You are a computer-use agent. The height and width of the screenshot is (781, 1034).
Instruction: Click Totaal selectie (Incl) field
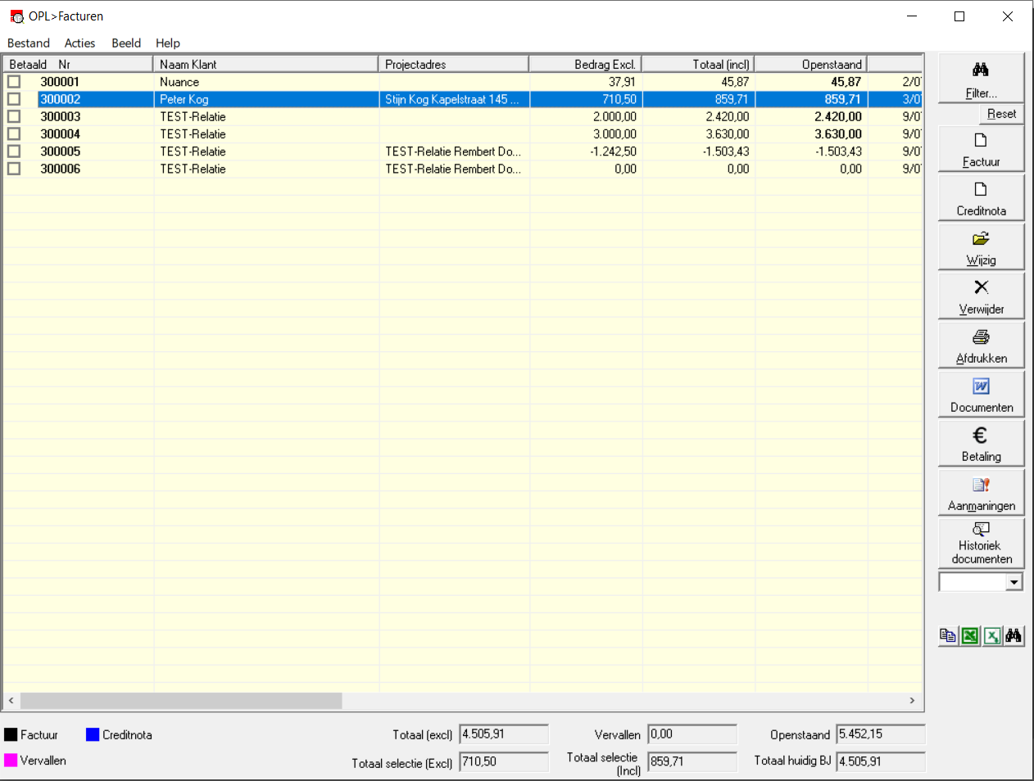[692, 761]
